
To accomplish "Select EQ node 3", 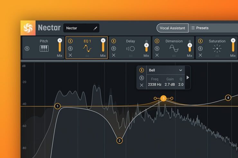I will click(x=163, y=98).
